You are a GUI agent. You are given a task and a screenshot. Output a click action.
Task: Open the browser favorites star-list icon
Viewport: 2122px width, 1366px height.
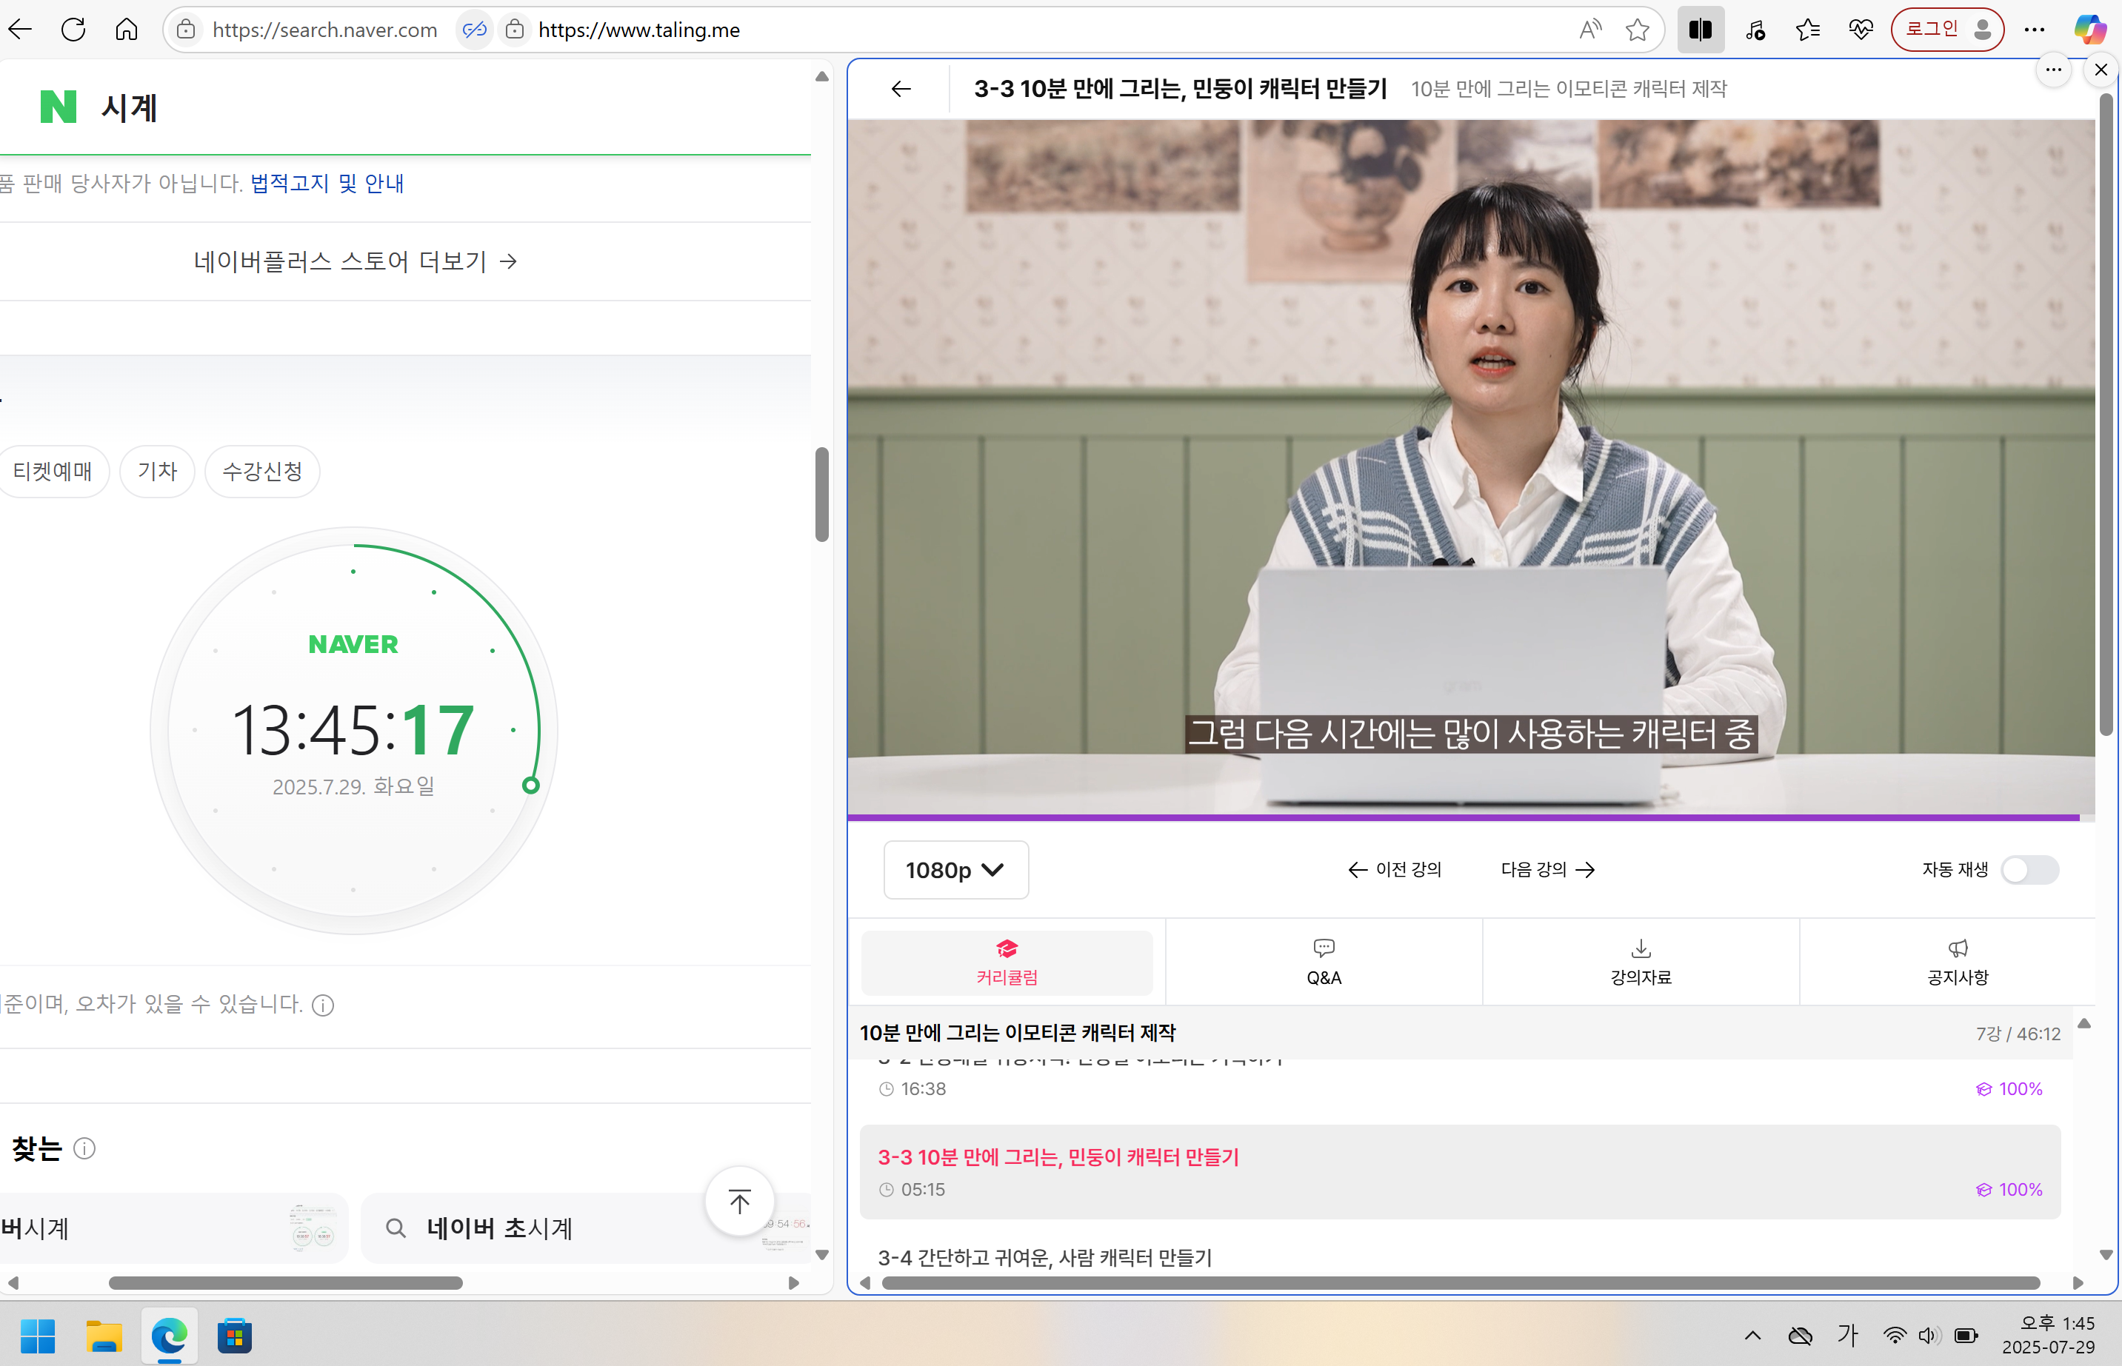coord(1807,30)
